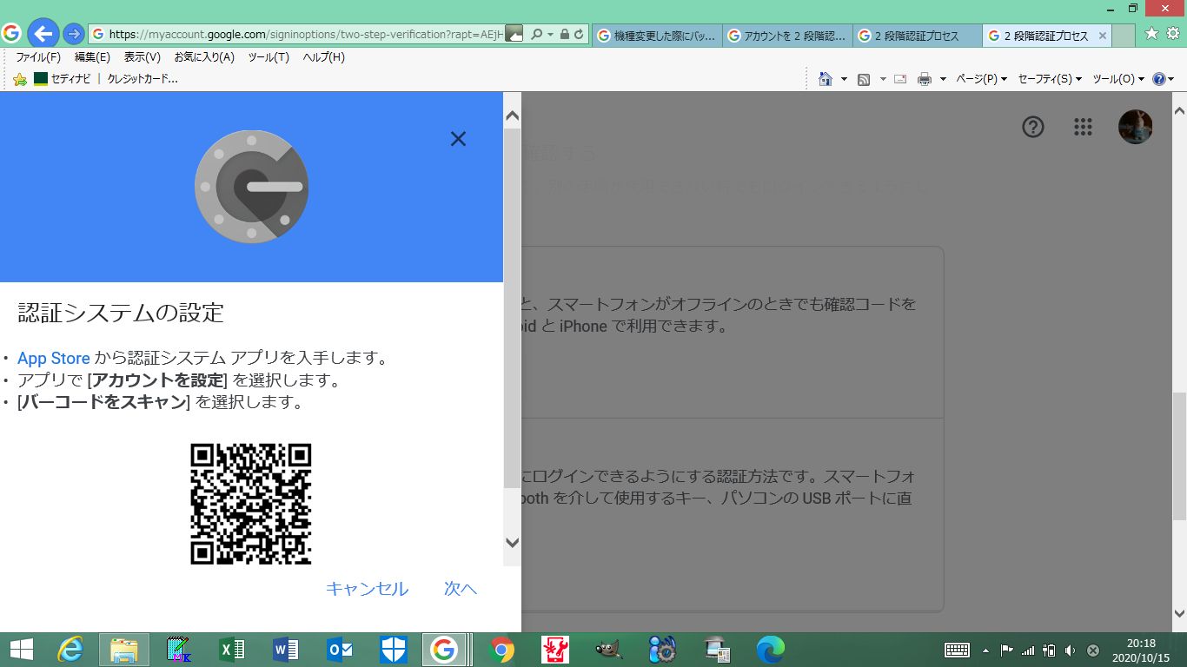Open the compatibility view icon in the address bar
This screenshot has height=667, width=1187.
click(x=514, y=35)
